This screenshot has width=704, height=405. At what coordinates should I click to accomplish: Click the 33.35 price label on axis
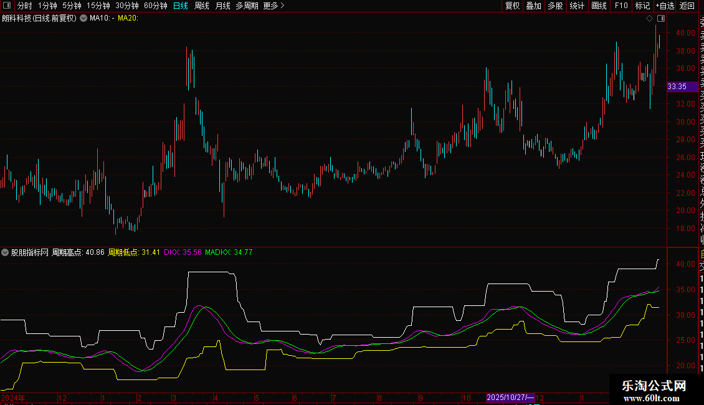(x=682, y=87)
